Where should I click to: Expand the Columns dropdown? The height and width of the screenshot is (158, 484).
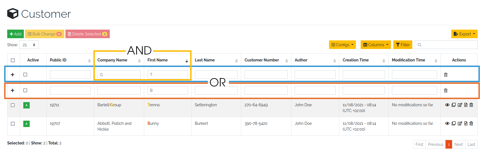click(376, 45)
